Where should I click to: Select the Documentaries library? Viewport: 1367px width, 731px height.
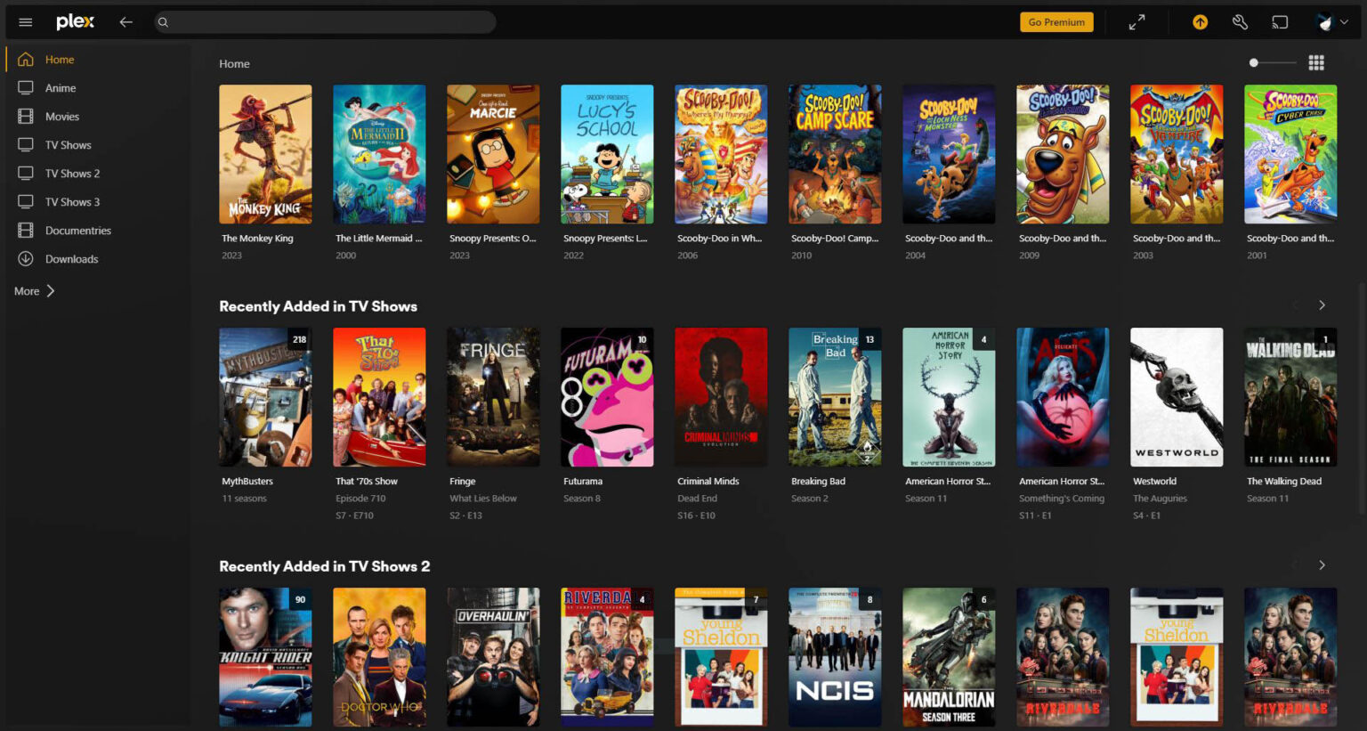coord(79,230)
